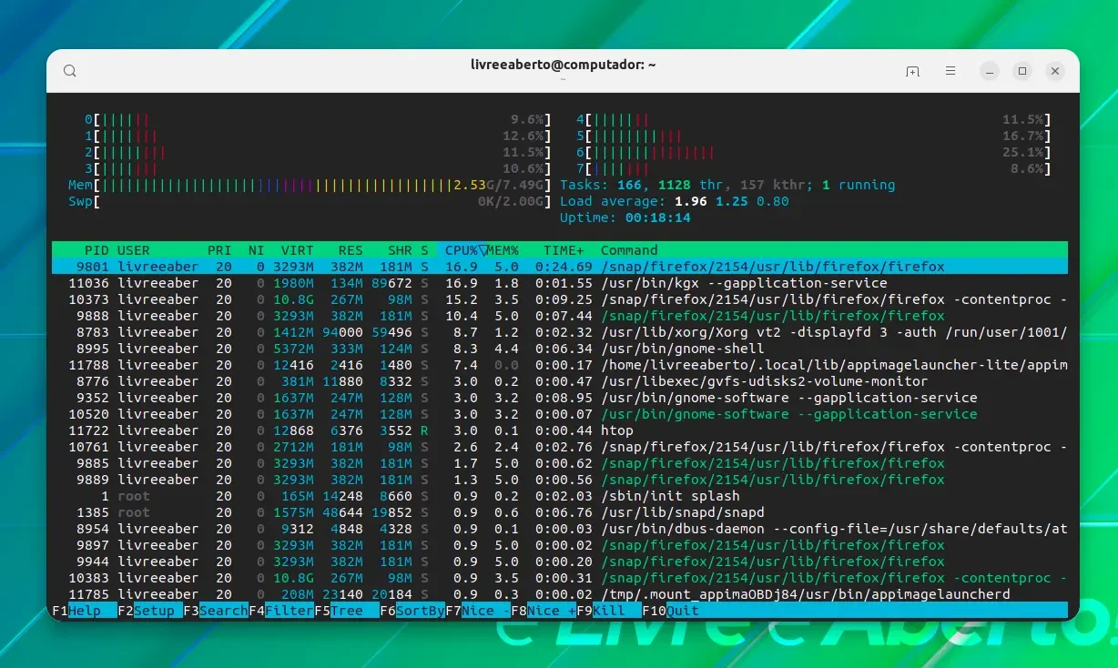Viewport: 1118px width, 668px height.
Task: Open the terminal hamburger menu
Action: tap(950, 71)
